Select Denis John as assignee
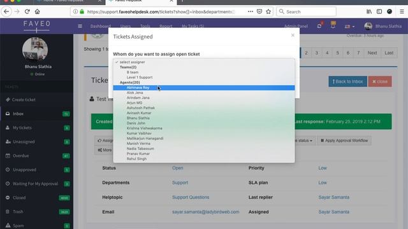Screen dimensions: 408x229 [204, 123]
